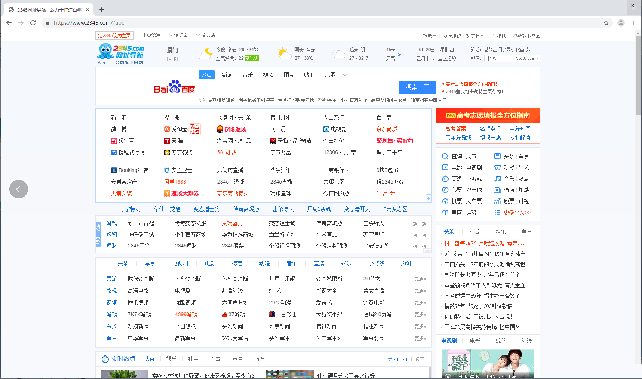Open the 宽屏版 dropdown menu
The image size is (642, 379).
click(474, 36)
